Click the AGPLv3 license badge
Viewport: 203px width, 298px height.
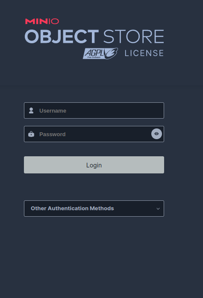100,54
